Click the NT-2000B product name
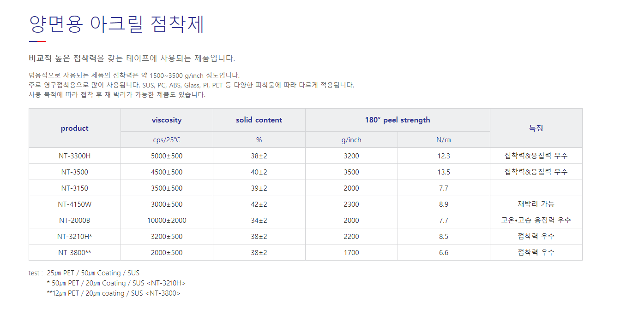This screenshot has height=314, width=633. point(75,220)
